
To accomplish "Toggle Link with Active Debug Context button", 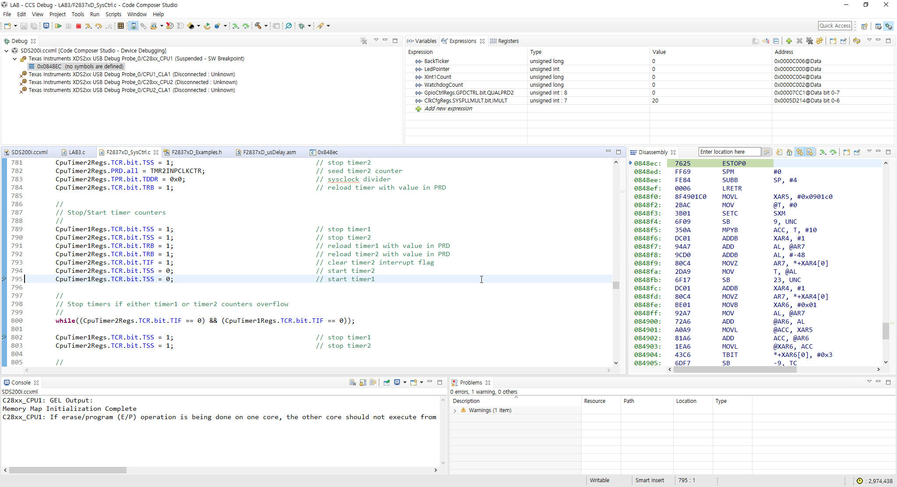I will 800,152.
